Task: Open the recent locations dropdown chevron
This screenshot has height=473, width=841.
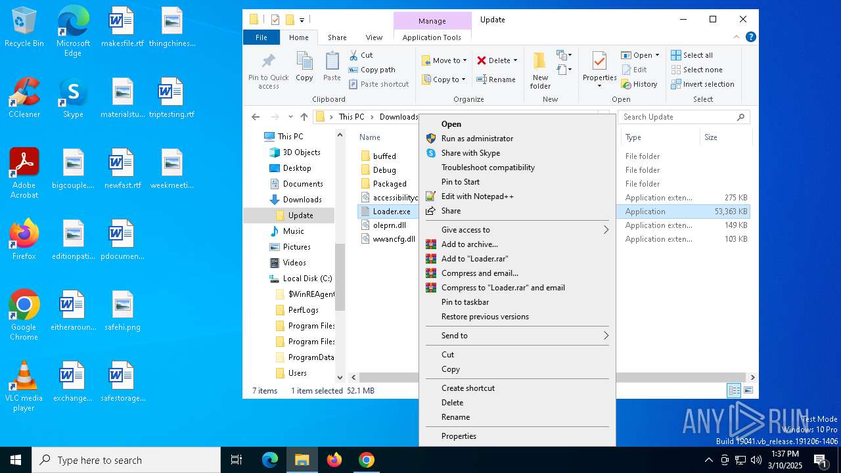Action: [290, 117]
